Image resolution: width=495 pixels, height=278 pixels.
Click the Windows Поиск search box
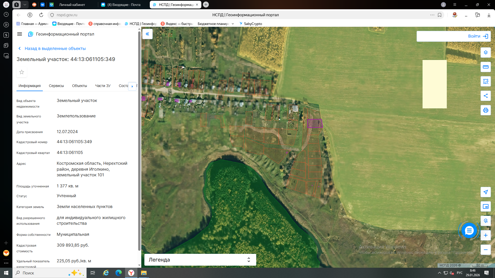click(49, 273)
